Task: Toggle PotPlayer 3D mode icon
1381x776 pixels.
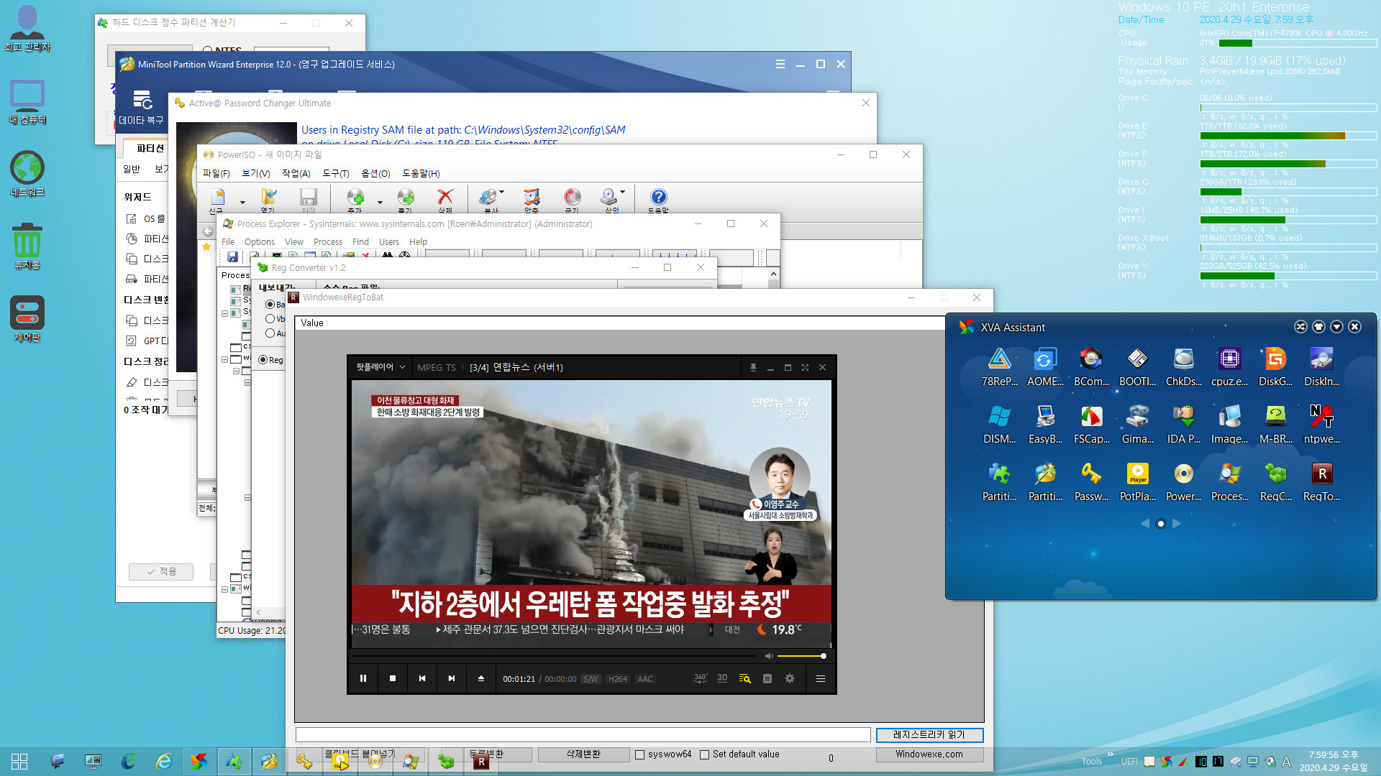Action: (722, 678)
